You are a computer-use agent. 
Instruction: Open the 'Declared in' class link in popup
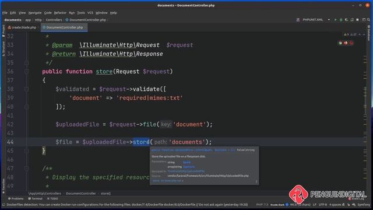186,171
